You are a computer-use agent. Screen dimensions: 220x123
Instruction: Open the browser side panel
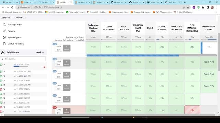(208, 8)
